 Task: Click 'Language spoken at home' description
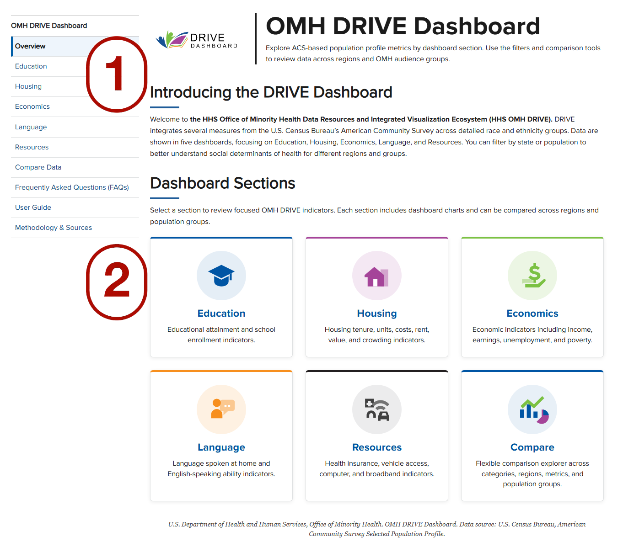(x=221, y=468)
